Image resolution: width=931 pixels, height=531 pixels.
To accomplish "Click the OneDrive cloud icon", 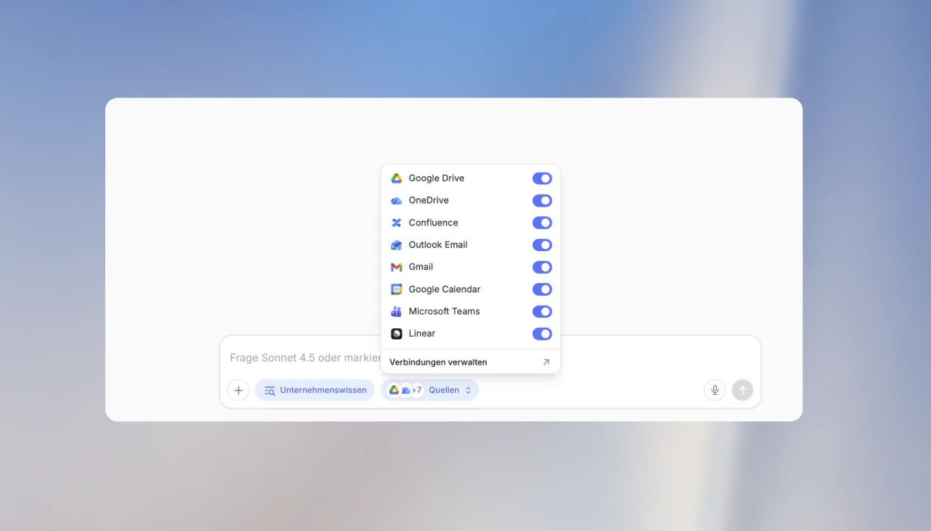I will coord(396,200).
